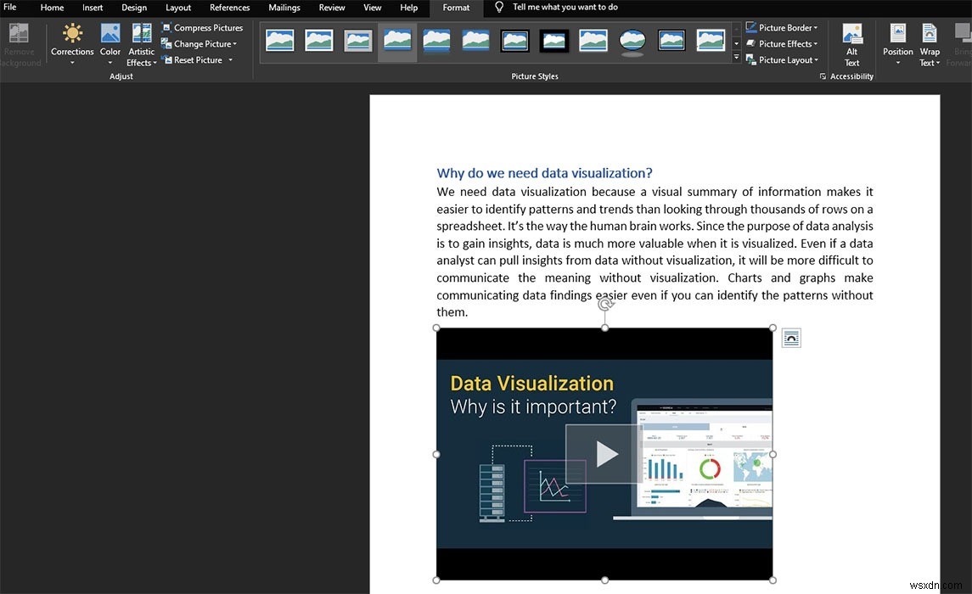Select the highlighted fourth picture style
This screenshot has height=594, width=972.
click(397, 42)
